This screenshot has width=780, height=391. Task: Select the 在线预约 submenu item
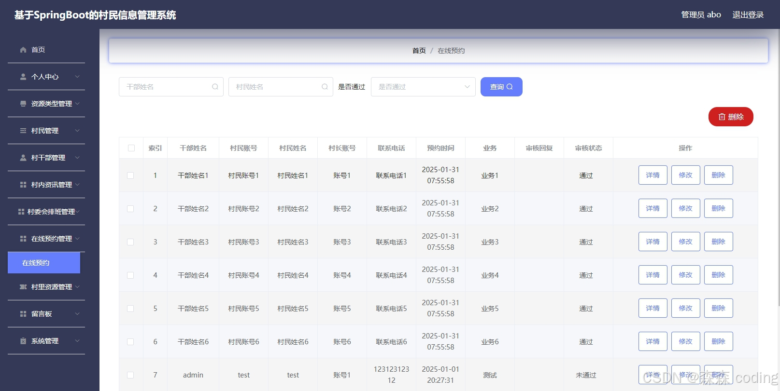pos(44,263)
